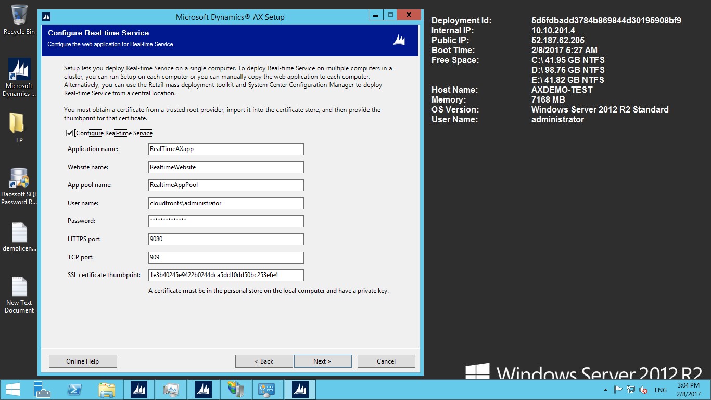Click the Next button
This screenshot has width=711, height=400.
coord(323,361)
